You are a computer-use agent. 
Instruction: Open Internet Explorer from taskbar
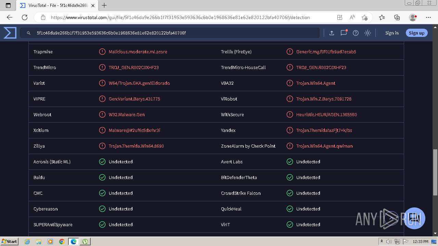click(27, 242)
